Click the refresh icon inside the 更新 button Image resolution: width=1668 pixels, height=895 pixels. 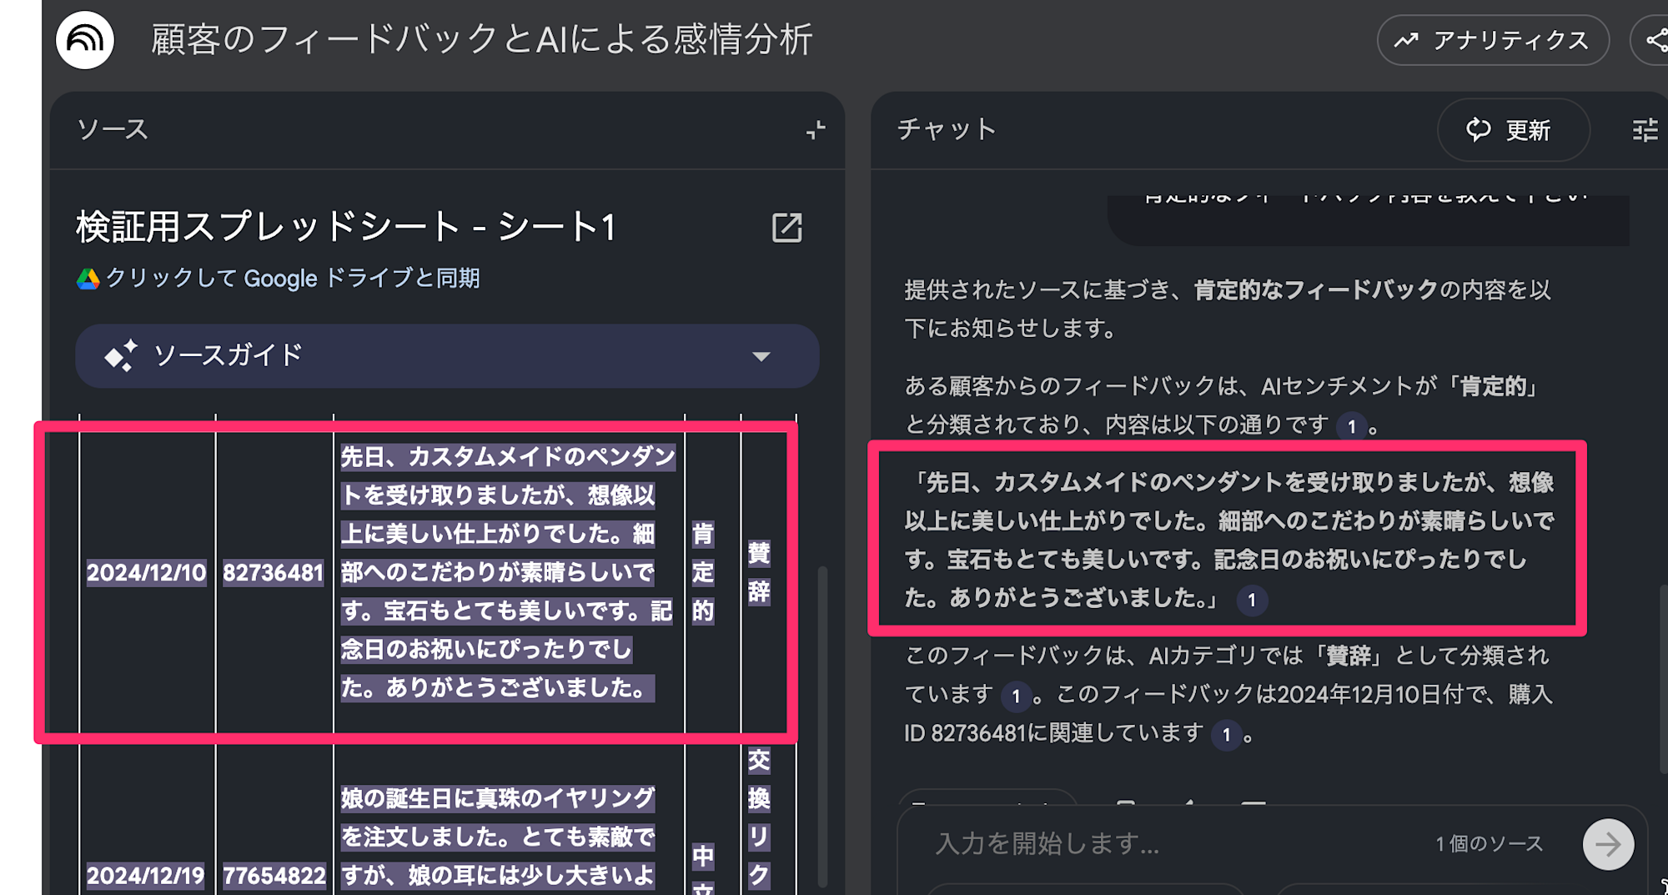(1477, 130)
